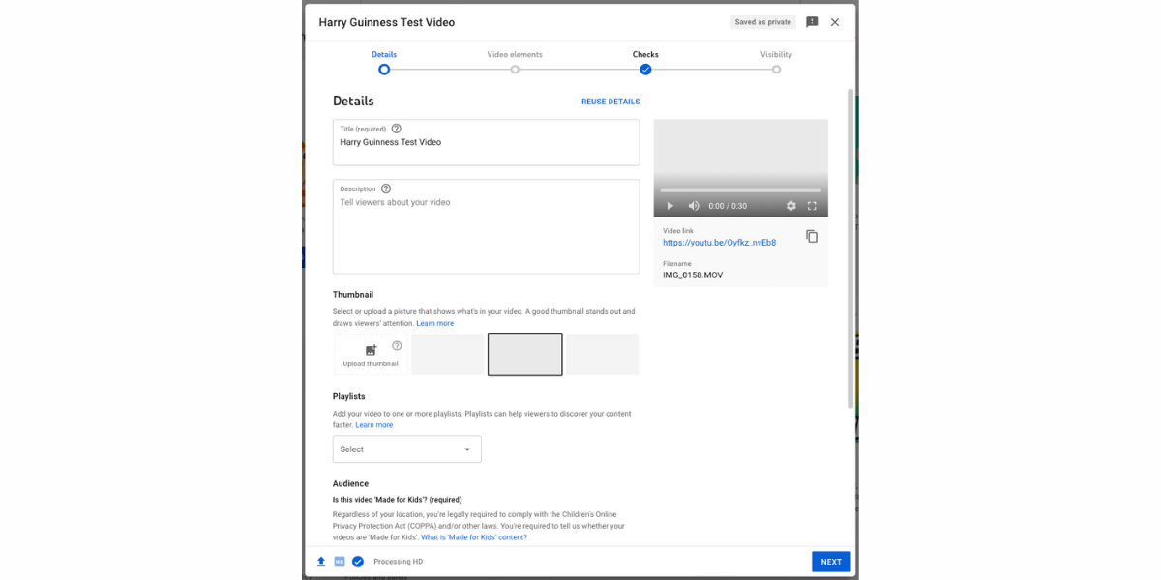
Task: Select the first auto-generated thumbnail option
Action: click(x=448, y=355)
